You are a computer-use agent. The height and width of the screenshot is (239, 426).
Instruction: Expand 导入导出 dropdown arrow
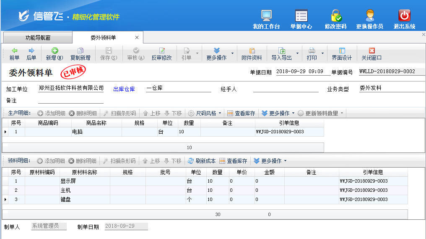click(298, 53)
